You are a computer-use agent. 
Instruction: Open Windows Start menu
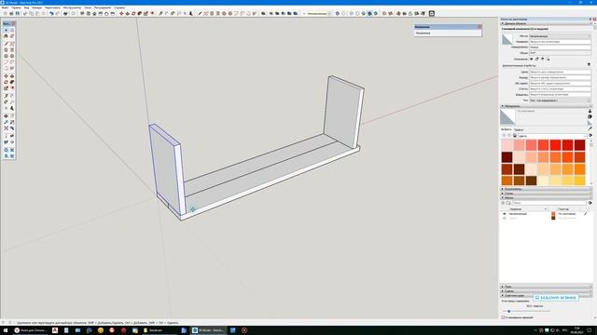(x=6, y=330)
